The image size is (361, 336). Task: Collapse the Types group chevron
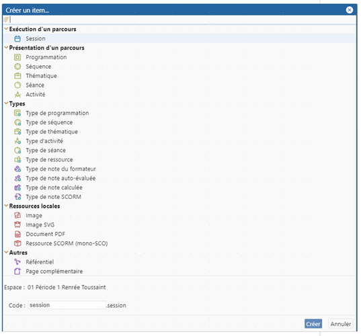pos(6,103)
